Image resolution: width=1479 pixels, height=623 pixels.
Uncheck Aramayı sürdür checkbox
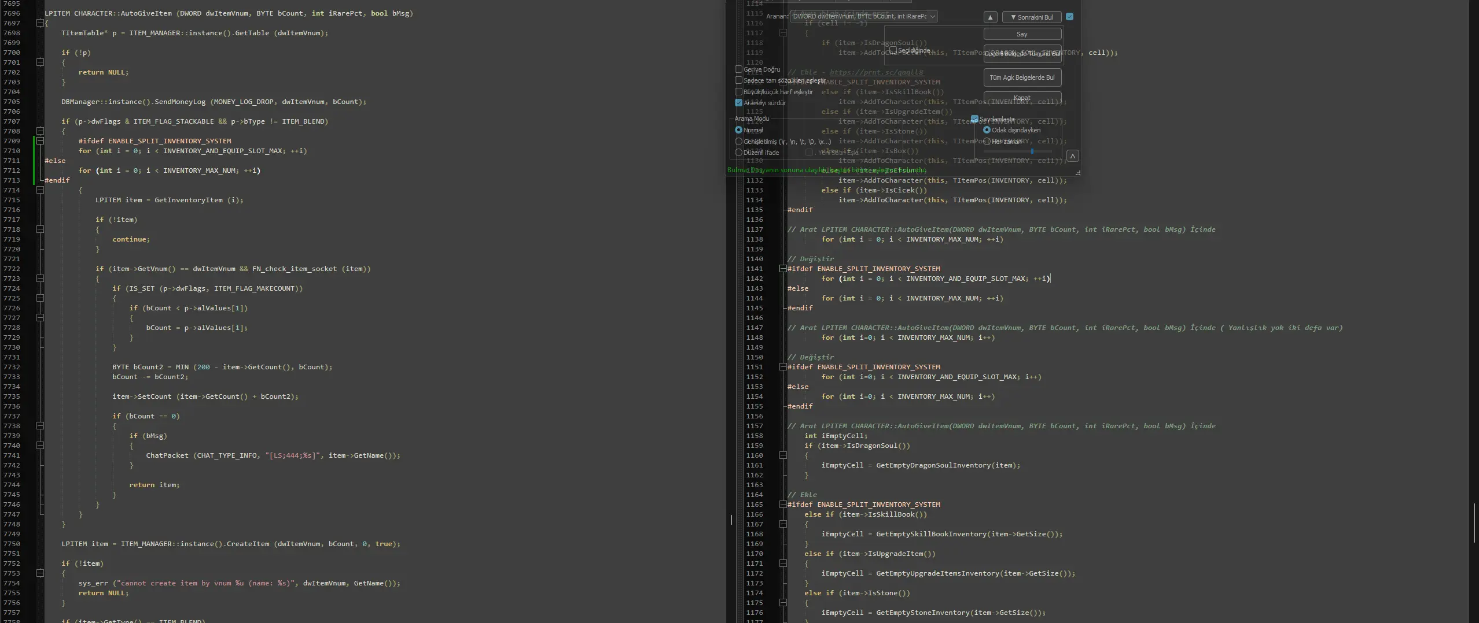pyautogui.click(x=738, y=103)
